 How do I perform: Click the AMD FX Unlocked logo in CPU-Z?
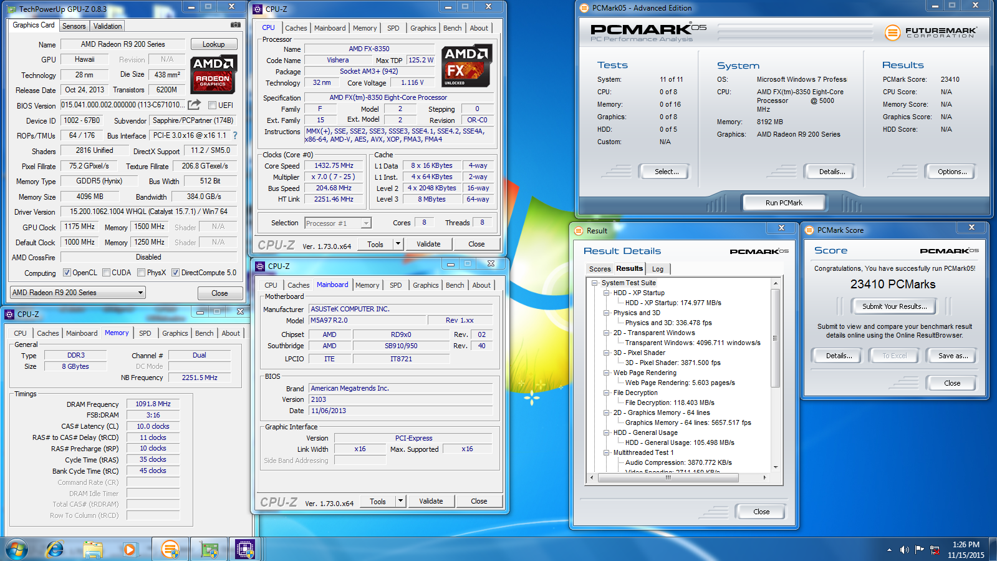pos(467,66)
